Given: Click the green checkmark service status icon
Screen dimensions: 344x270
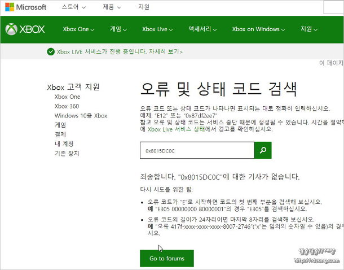Looking at the screenshot, I should [x=51, y=51].
